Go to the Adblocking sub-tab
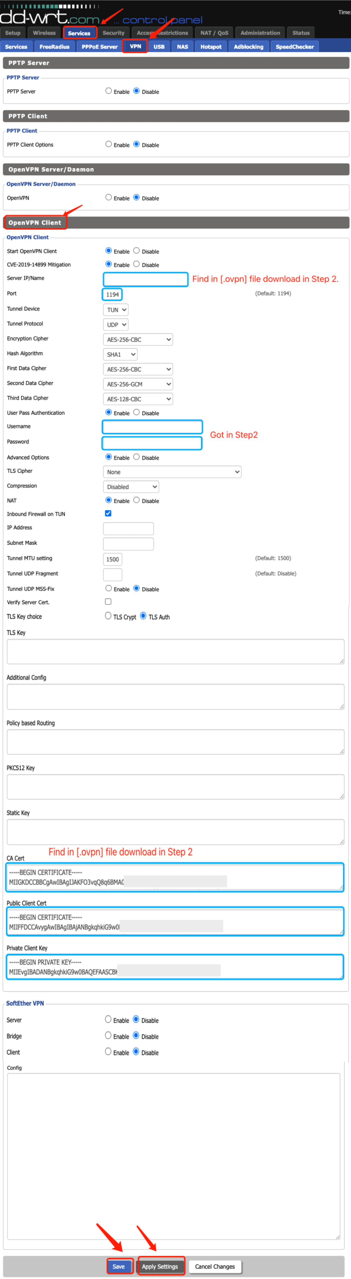Screen dimensions: 351x1279 click(248, 47)
